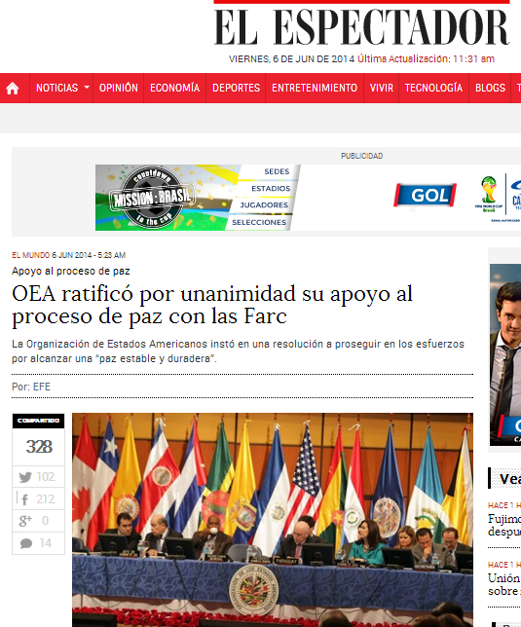Image resolution: width=521 pixels, height=627 pixels.
Task: Click the Estadios link in banner
Action: pos(271,188)
